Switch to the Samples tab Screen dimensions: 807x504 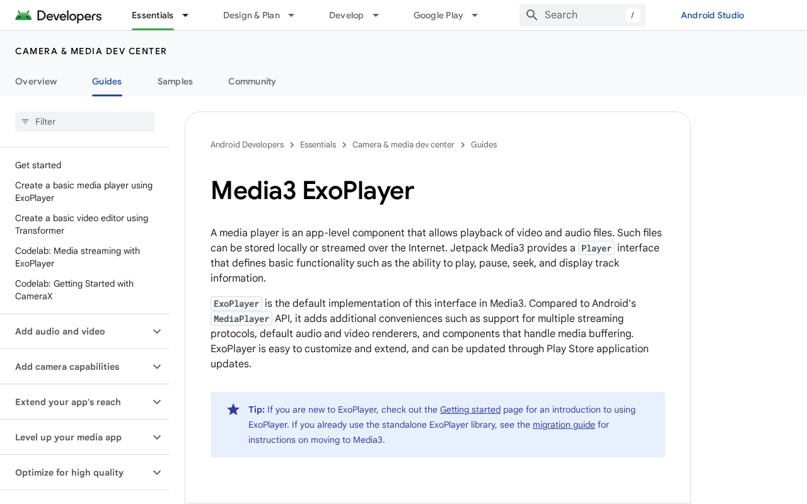(x=175, y=81)
